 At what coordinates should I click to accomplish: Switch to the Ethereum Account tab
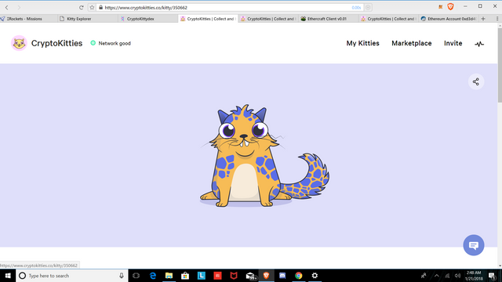(x=449, y=19)
